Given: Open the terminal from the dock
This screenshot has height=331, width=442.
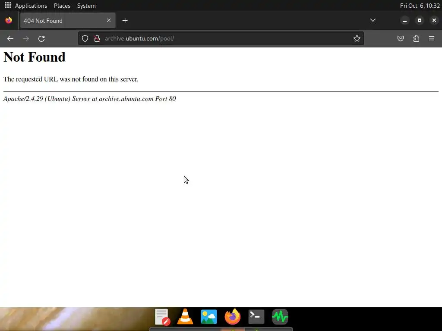Looking at the screenshot, I should (x=256, y=317).
